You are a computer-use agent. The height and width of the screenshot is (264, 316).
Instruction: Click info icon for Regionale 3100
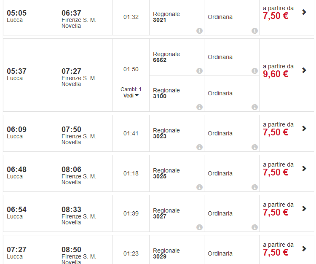click(199, 107)
